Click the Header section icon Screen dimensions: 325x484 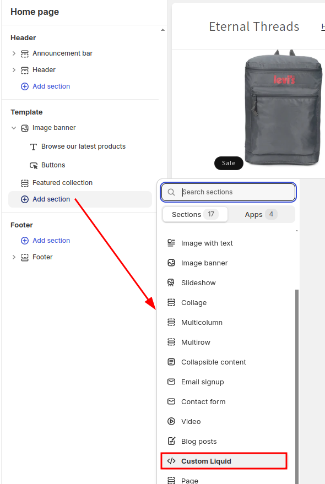click(25, 70)
